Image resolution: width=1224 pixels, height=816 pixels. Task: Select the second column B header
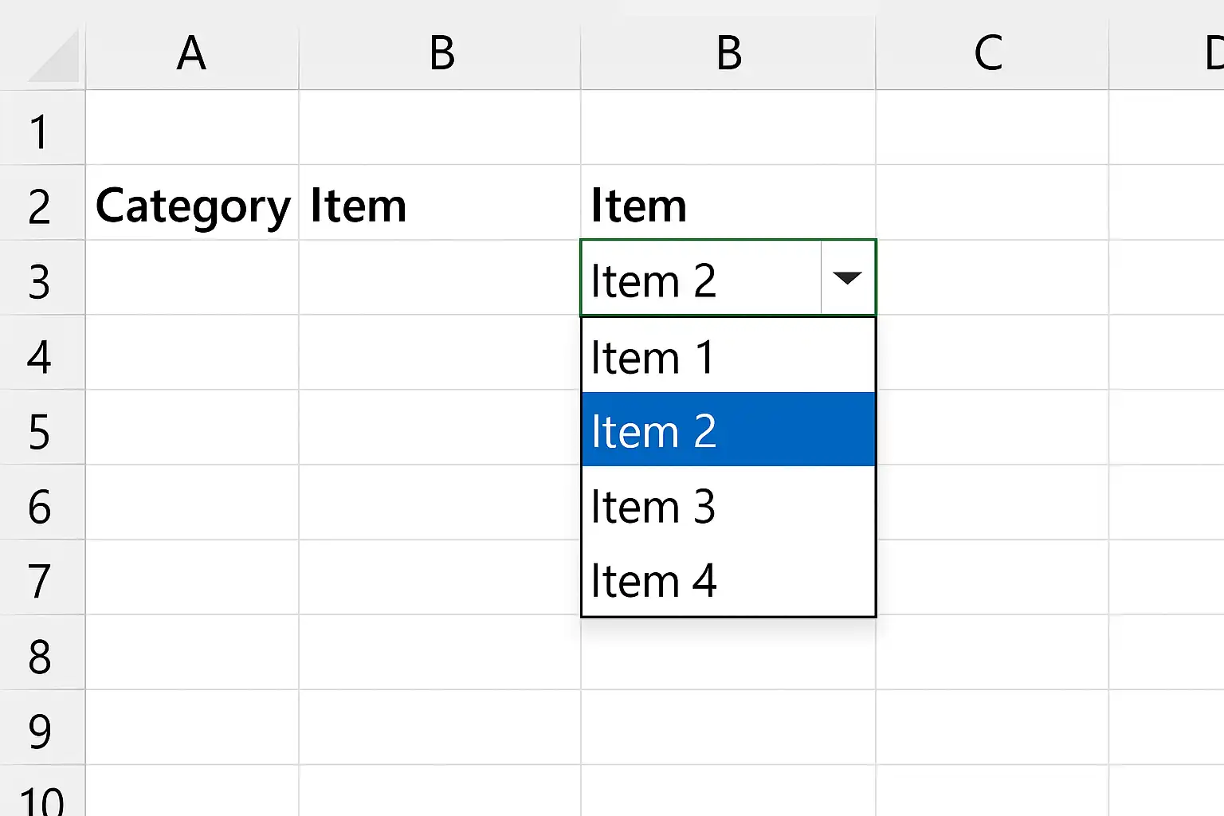[728, 53]
